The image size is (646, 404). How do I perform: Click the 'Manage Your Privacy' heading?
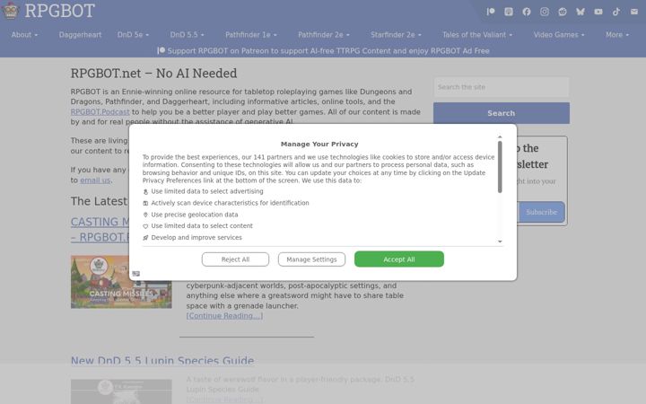click(x=319, y=145)
